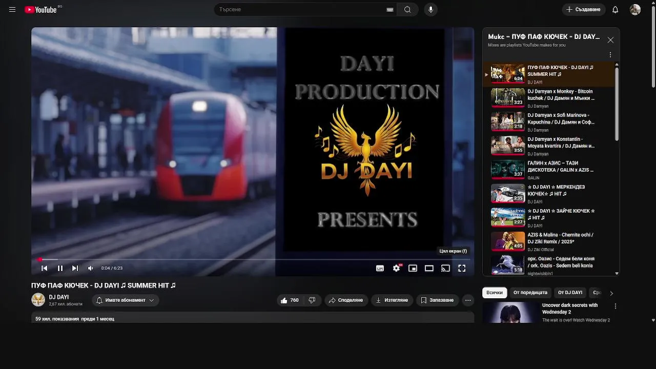Like the video (760 likes)
656x369 pixels.
[x=290, y=300]
